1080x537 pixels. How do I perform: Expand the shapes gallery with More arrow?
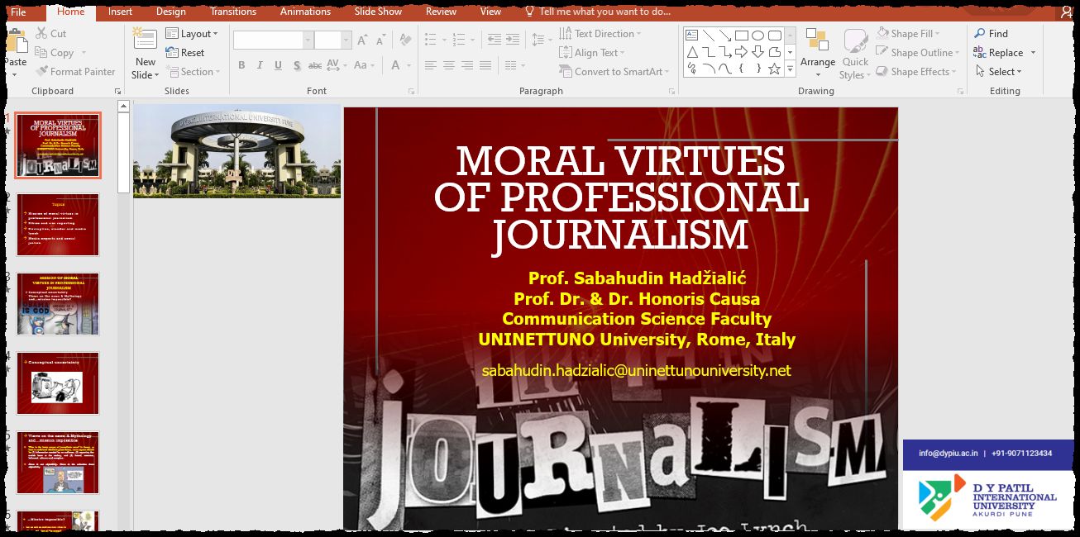coord(790,70)
